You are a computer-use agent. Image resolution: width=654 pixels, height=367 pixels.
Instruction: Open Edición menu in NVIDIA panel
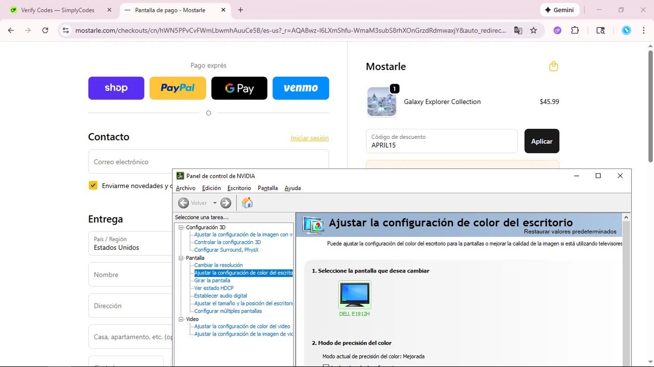[211, 188]
